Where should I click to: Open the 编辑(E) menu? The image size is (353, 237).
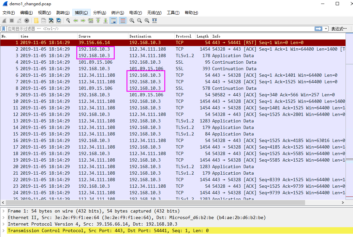click(26, 13)
